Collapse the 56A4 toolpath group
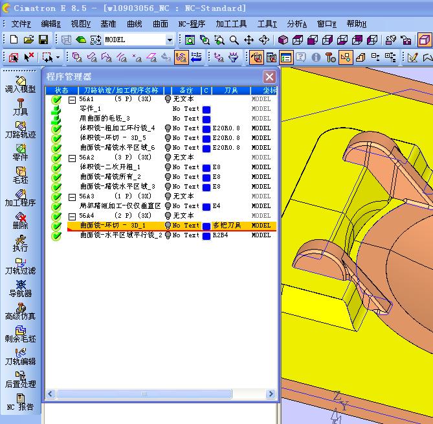The width and height of the screenshot is (433, 424). (x=72, y=216)
